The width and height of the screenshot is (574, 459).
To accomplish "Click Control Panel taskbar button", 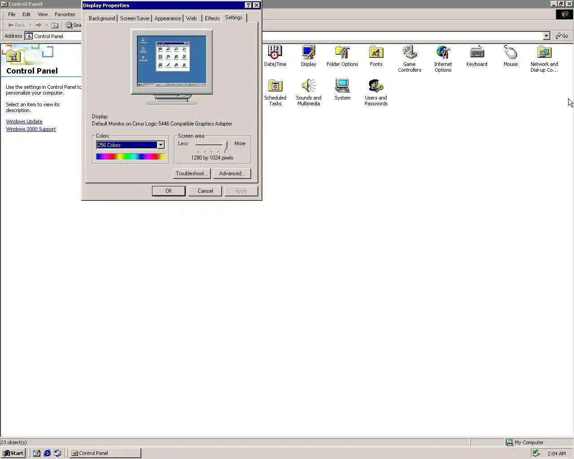I will pyautogui.click(x=105, y=453).
